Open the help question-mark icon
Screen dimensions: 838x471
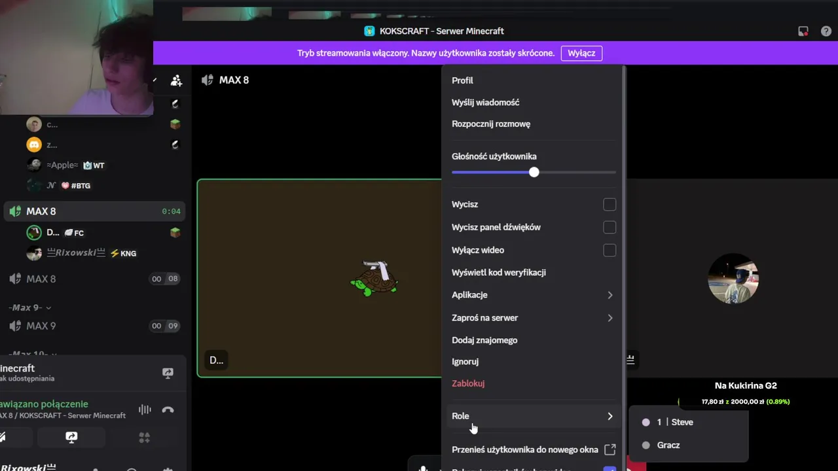point(826,31)
